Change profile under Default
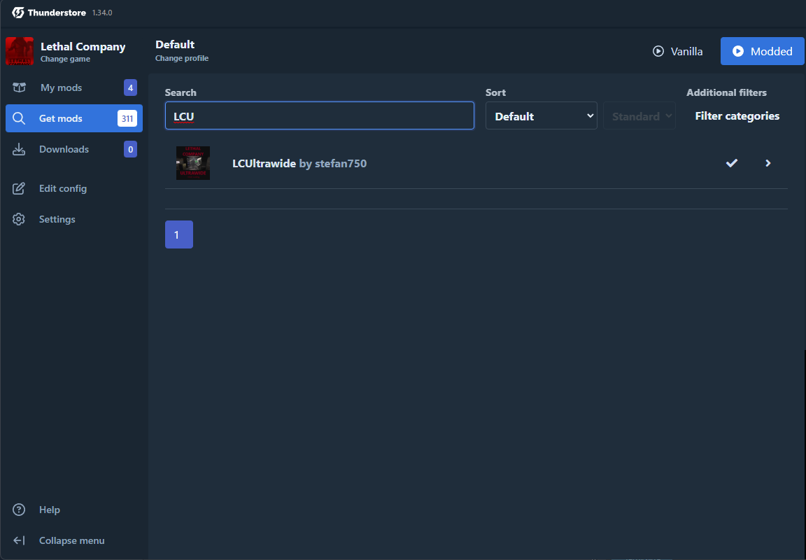806x560 pixels. point(182,59)
